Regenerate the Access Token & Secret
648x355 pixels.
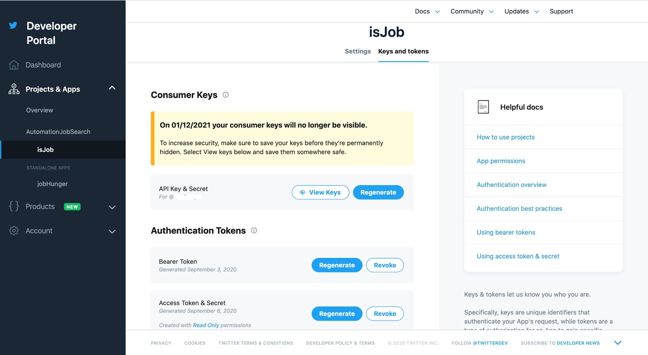click(x=337, y=314)
